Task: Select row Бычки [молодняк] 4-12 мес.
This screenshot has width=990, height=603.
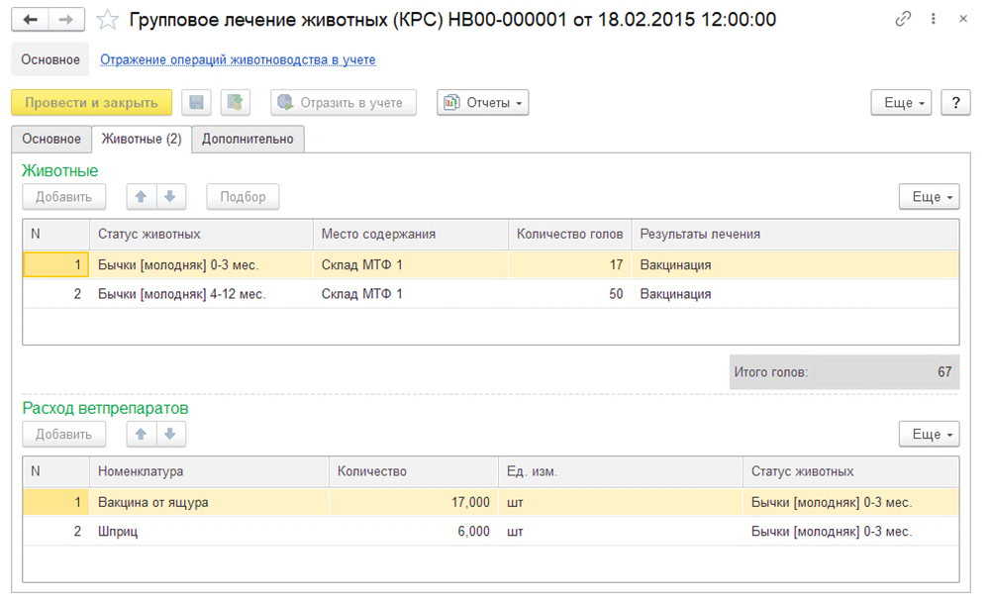Action: 491,294
